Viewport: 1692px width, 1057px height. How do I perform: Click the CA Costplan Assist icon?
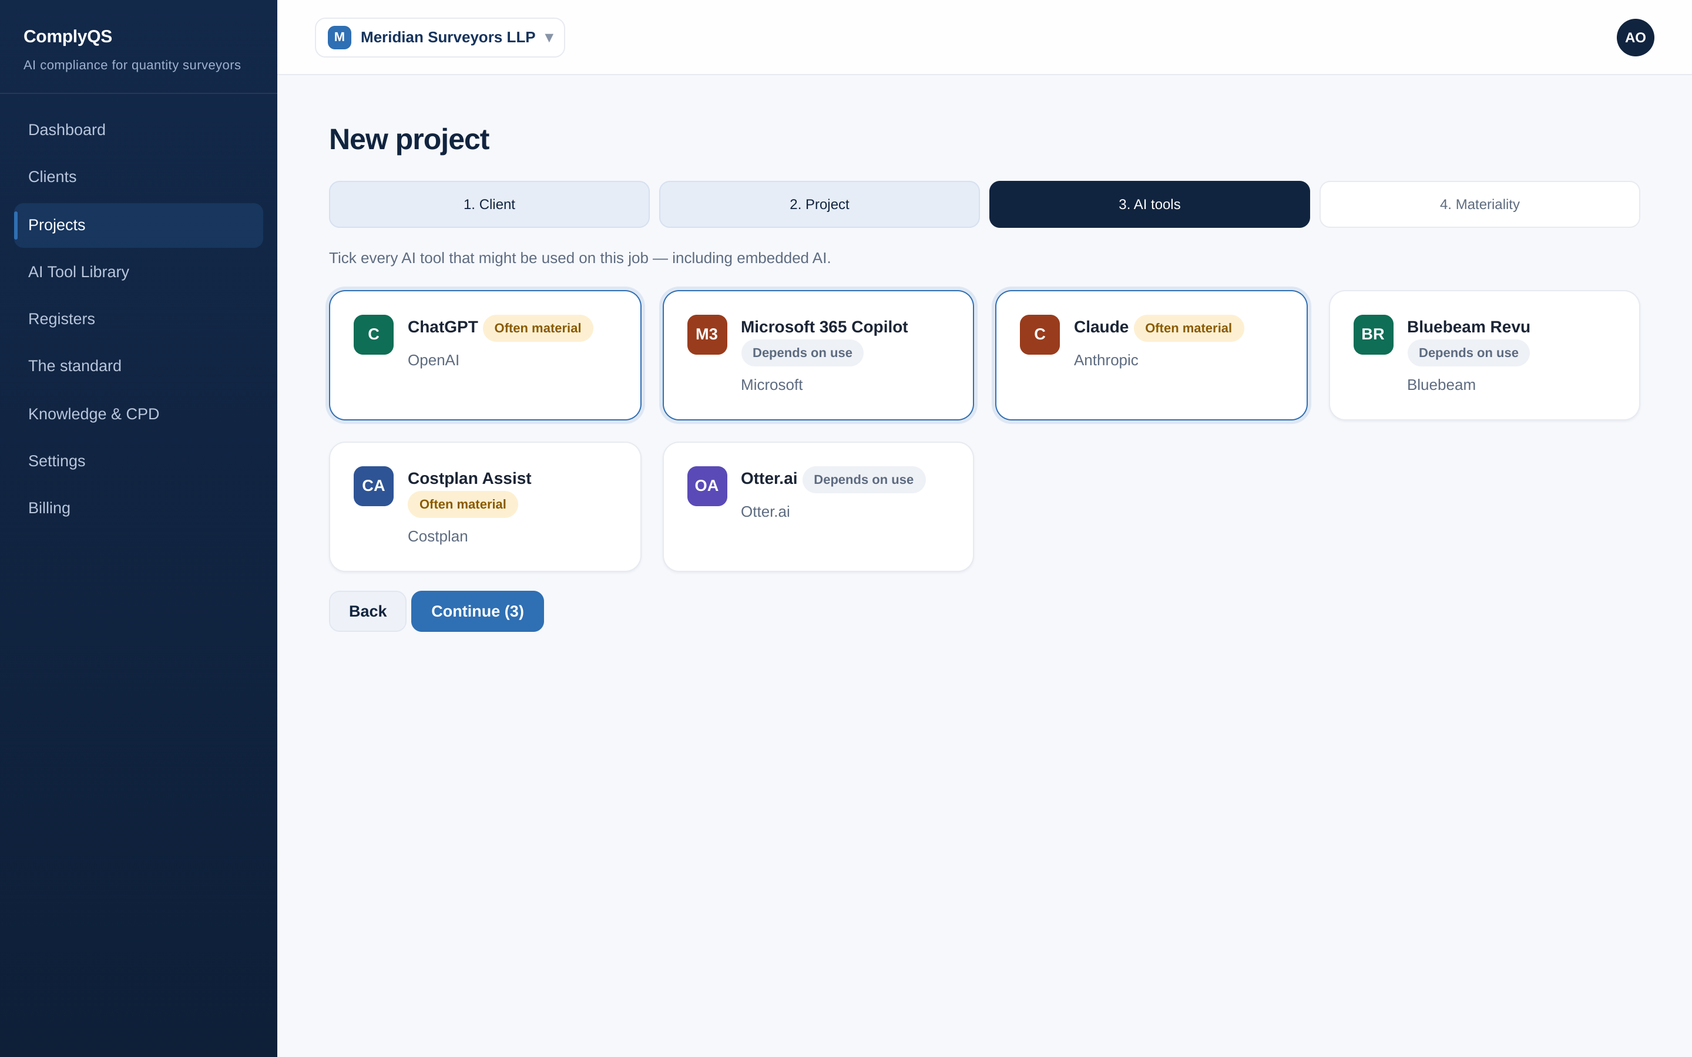coord(374,486)
